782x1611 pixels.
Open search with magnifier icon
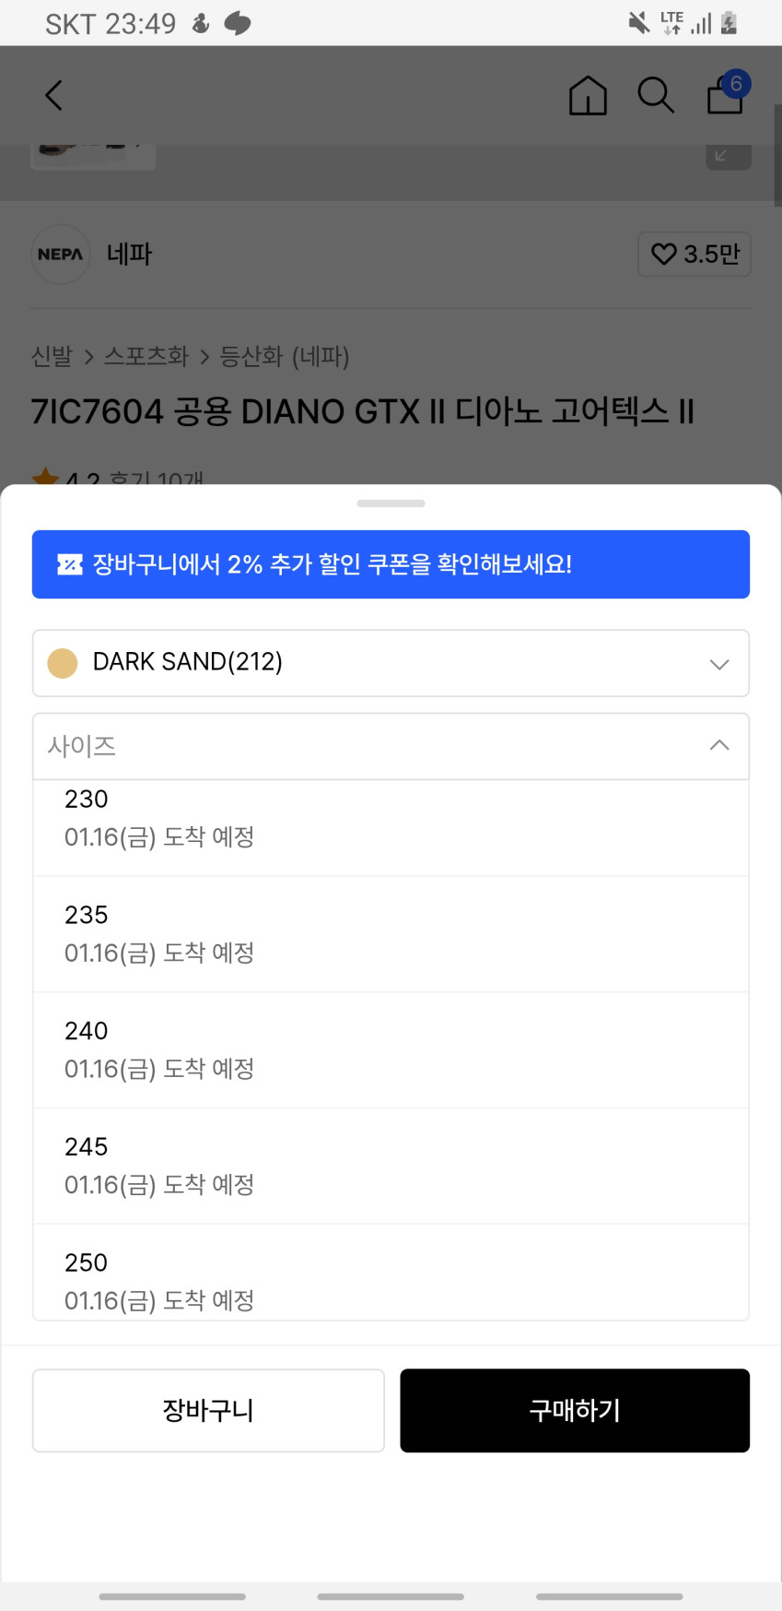click(656, 95)
